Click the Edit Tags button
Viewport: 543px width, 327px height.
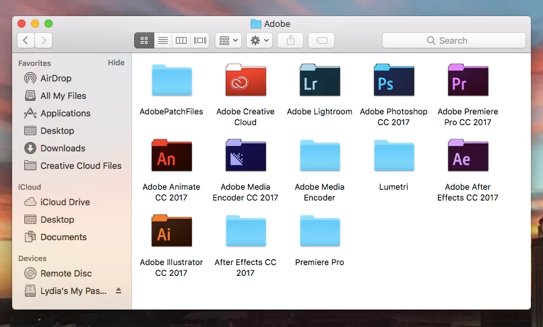321,40
